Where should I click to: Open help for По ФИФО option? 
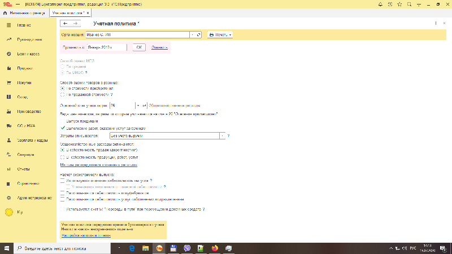click(86, 73)
